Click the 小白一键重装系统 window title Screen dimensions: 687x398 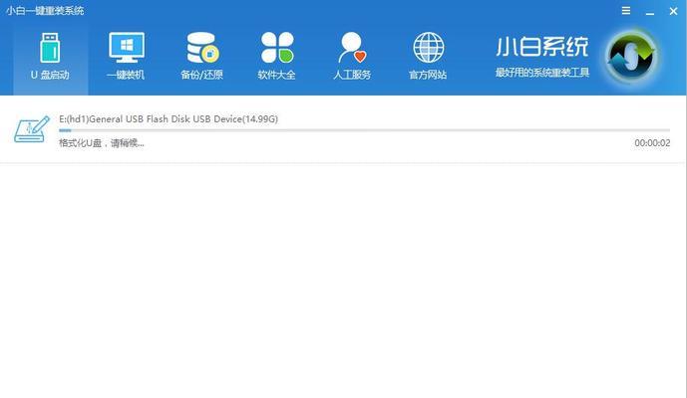(45, 11)
